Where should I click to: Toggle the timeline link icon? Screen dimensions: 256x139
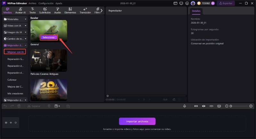196,106
